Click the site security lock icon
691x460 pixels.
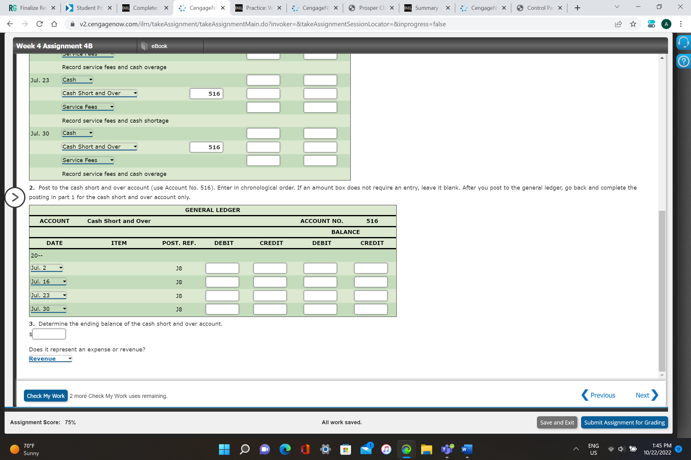73,24
